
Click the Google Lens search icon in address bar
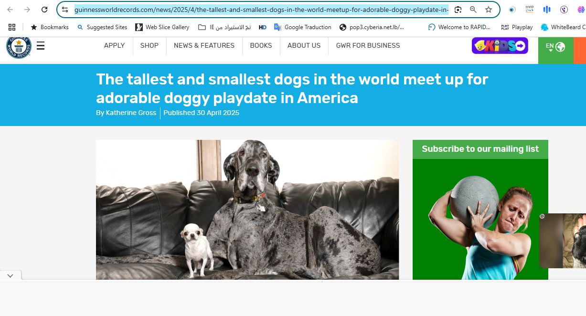[458, 10]
